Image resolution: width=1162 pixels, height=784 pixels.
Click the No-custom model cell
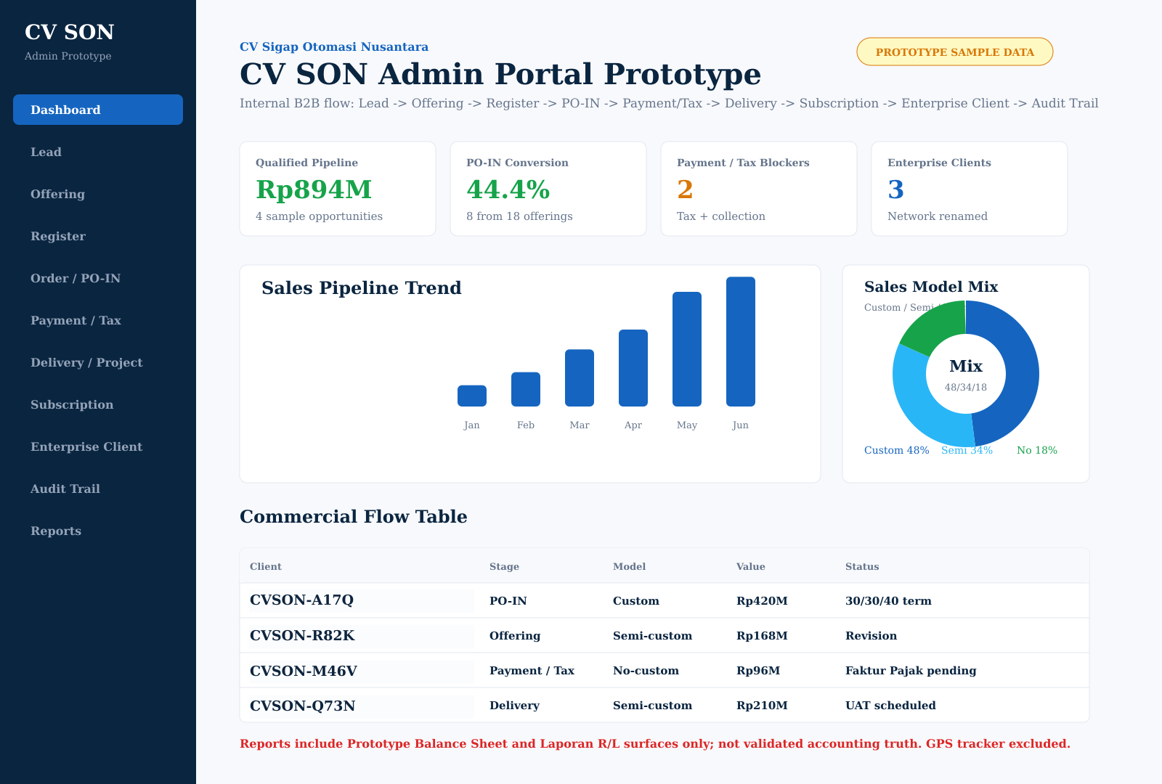point(646,671)
